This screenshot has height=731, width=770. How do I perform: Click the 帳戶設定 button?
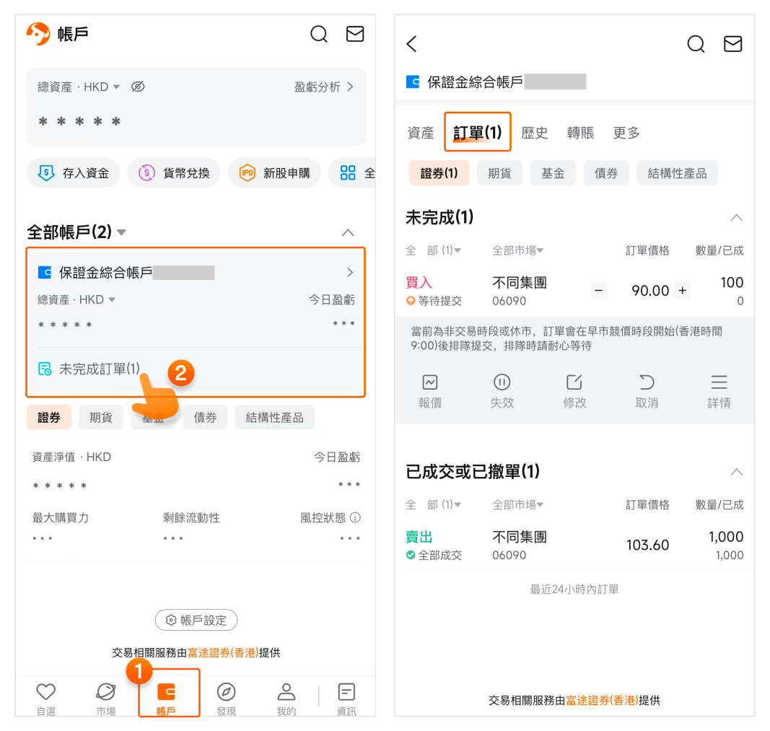point(196,620)
